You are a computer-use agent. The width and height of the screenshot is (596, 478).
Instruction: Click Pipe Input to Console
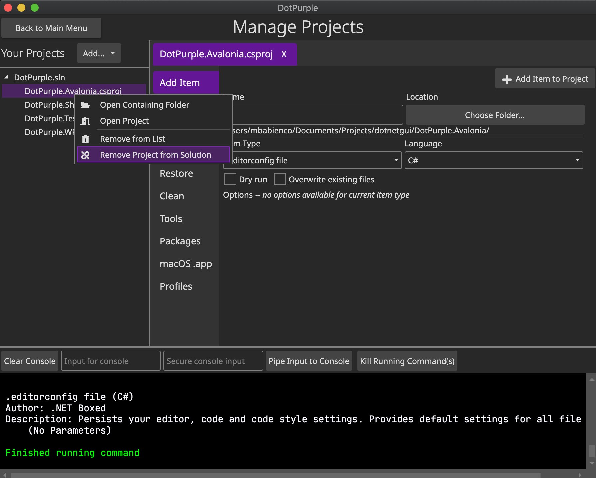coord(309,361)
